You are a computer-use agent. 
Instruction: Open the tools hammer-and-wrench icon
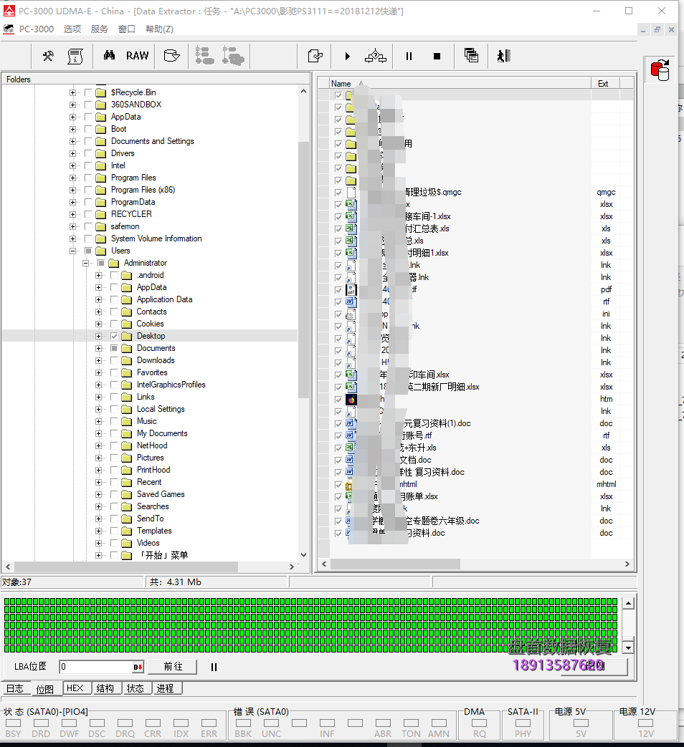[48, 56]
